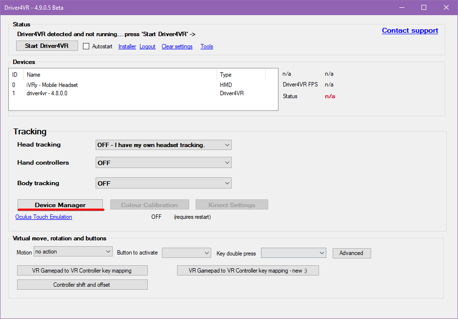Click the HMD type cell

[x=226, y=85]
